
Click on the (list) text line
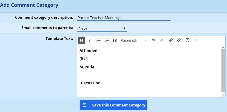pyautogui.click(x=83, y=59)
